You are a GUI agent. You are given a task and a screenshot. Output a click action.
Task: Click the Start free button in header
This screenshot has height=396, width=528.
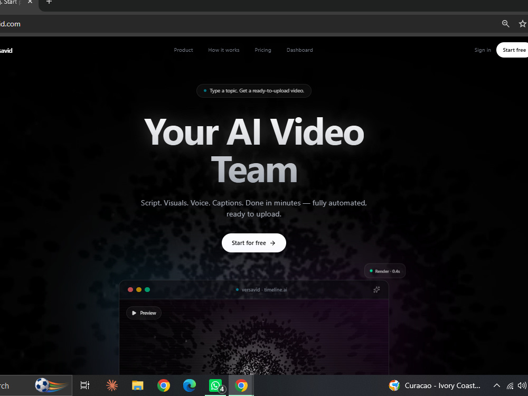click(512, 50)
